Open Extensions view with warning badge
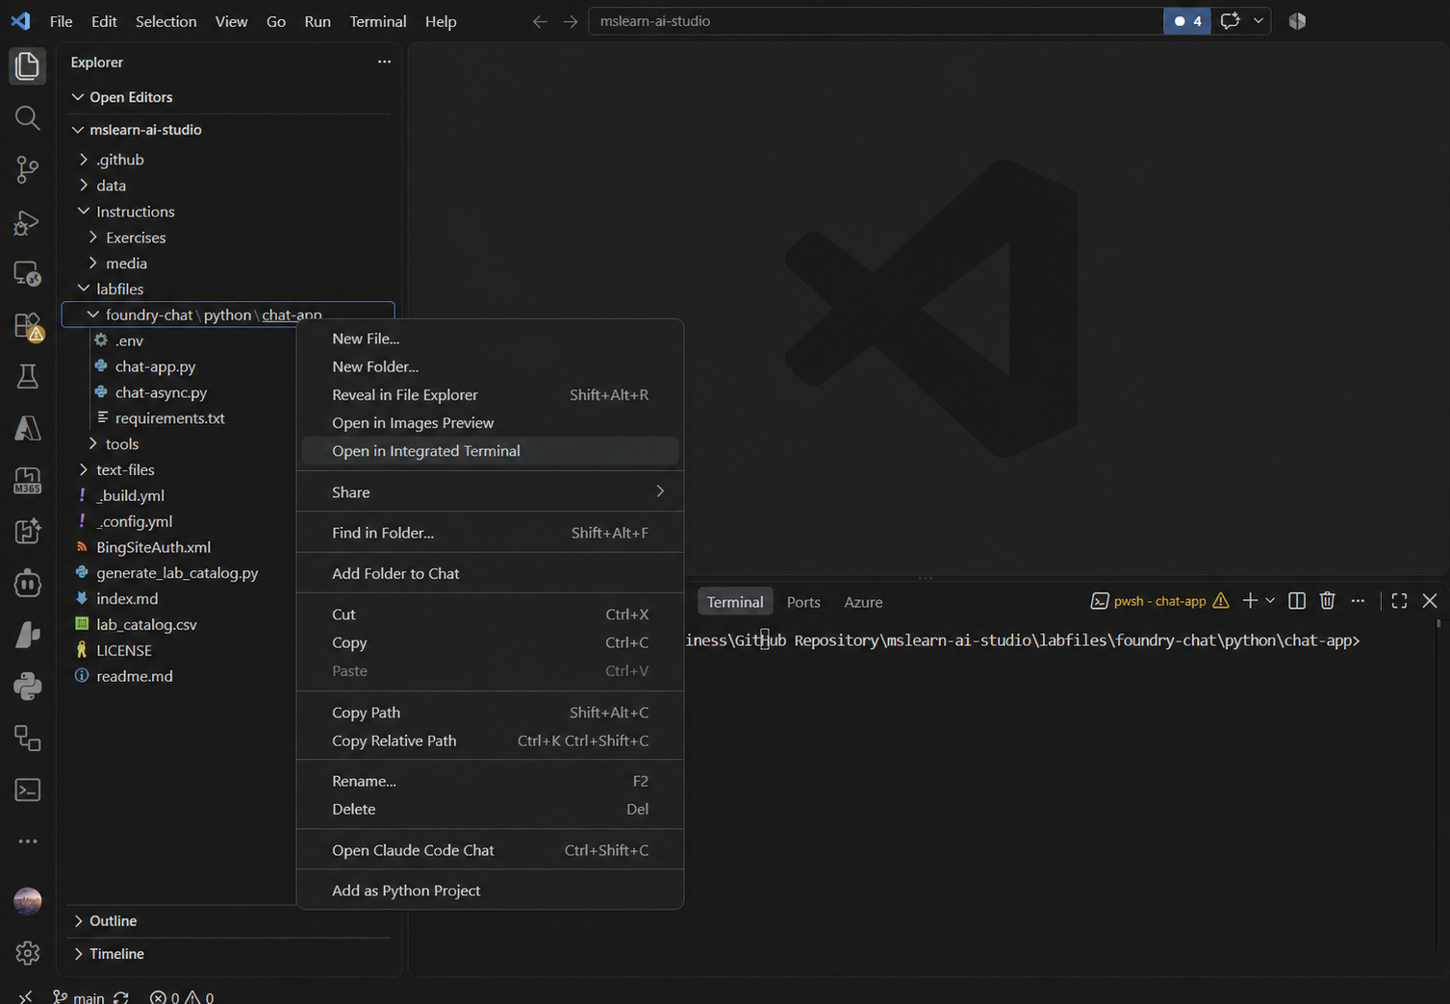Screen dimensions: 1450x1004 [x=27, y=326]
